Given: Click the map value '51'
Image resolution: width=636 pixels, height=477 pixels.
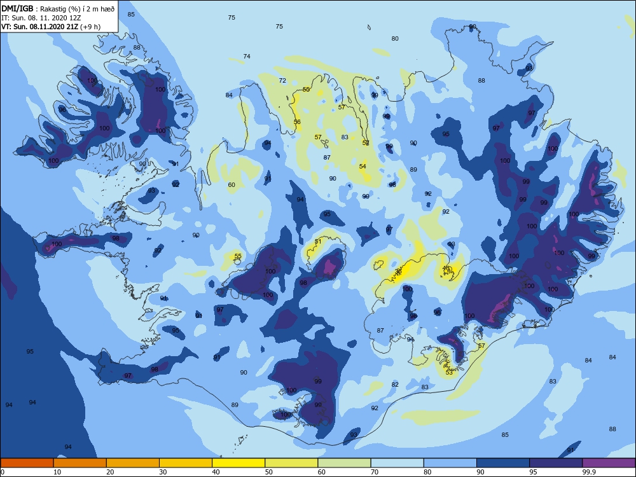Looking at the screenshot, I should point(318,241).
